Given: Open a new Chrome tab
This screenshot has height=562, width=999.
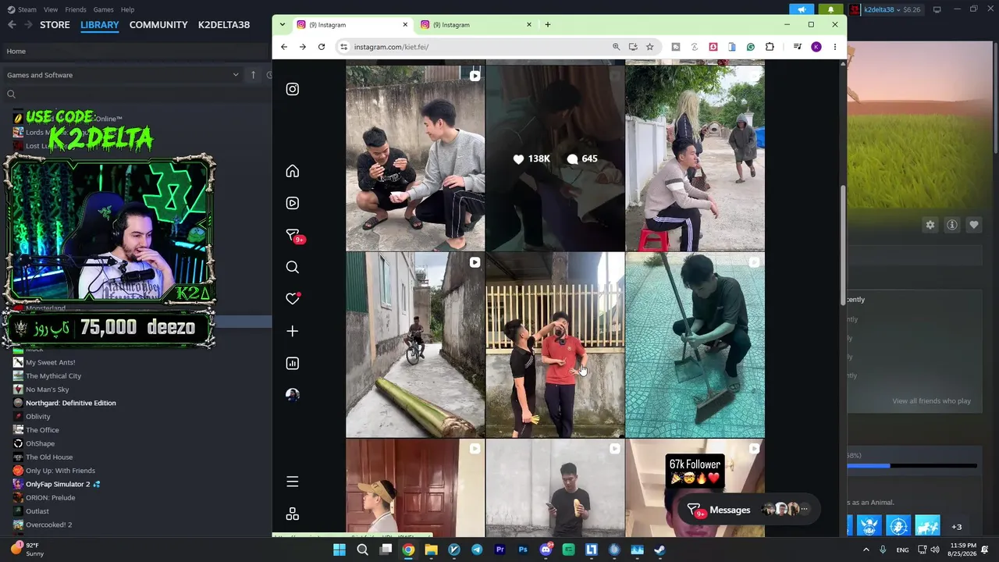Looking at the screenshot, I should pos(548,24).
